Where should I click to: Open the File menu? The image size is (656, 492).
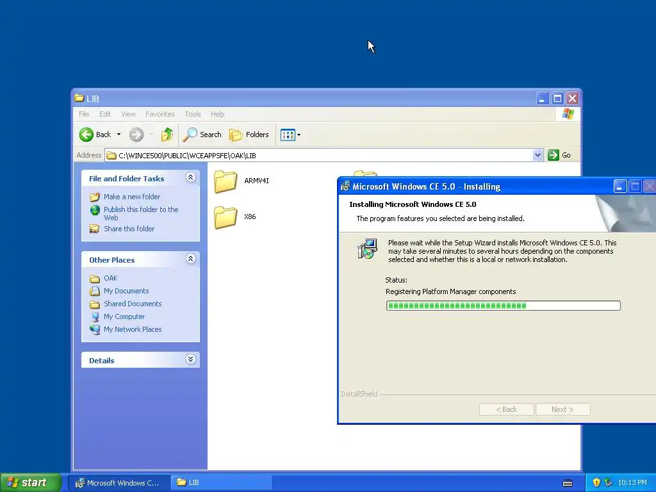tap(84, 114)
